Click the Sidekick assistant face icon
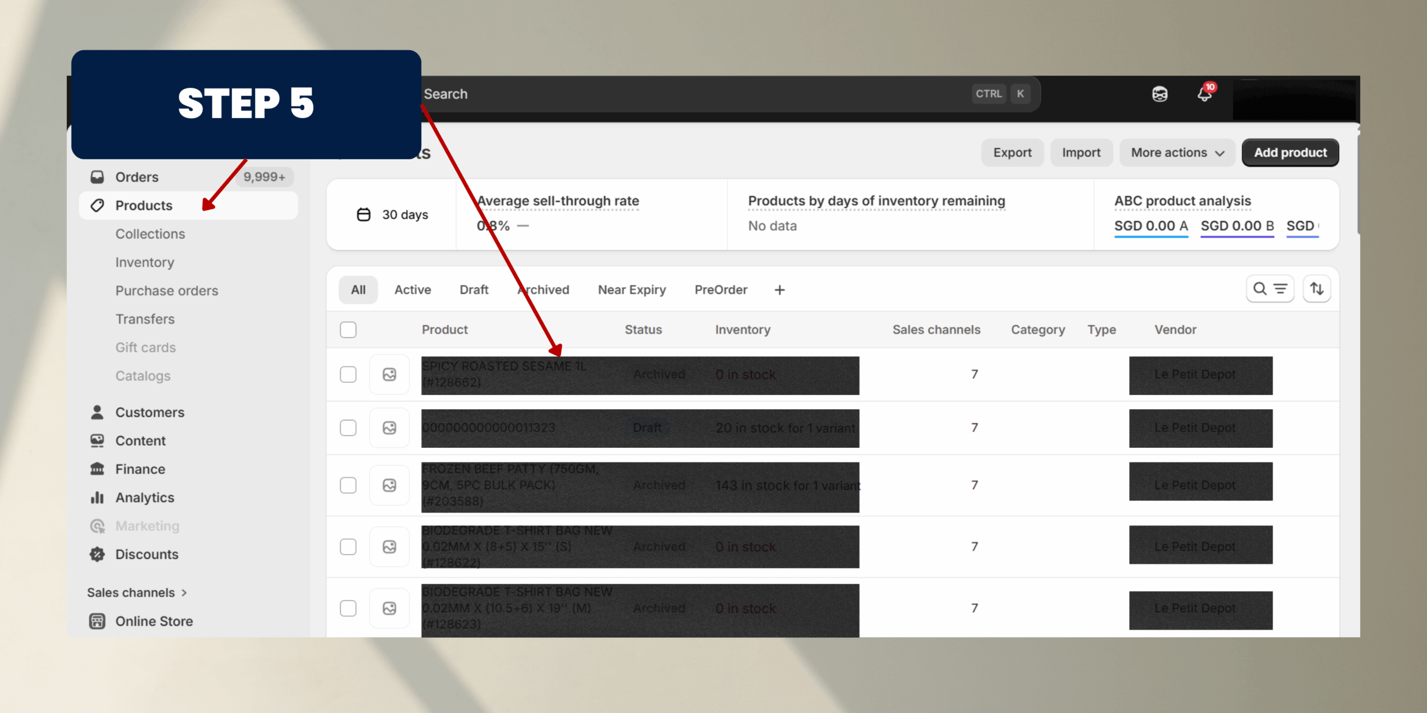The image size is (1427, 713). tap(1159, 94)
